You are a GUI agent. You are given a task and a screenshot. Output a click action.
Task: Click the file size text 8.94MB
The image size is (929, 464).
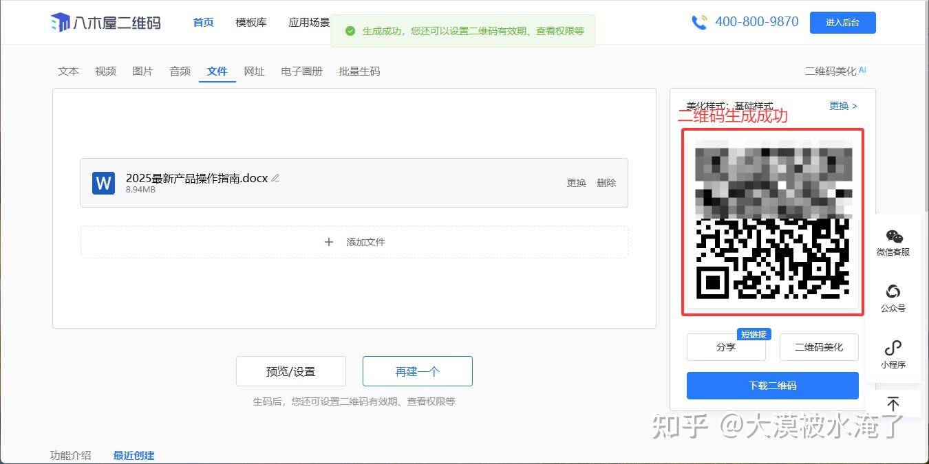pyautogui.click(x=140, y=190)
